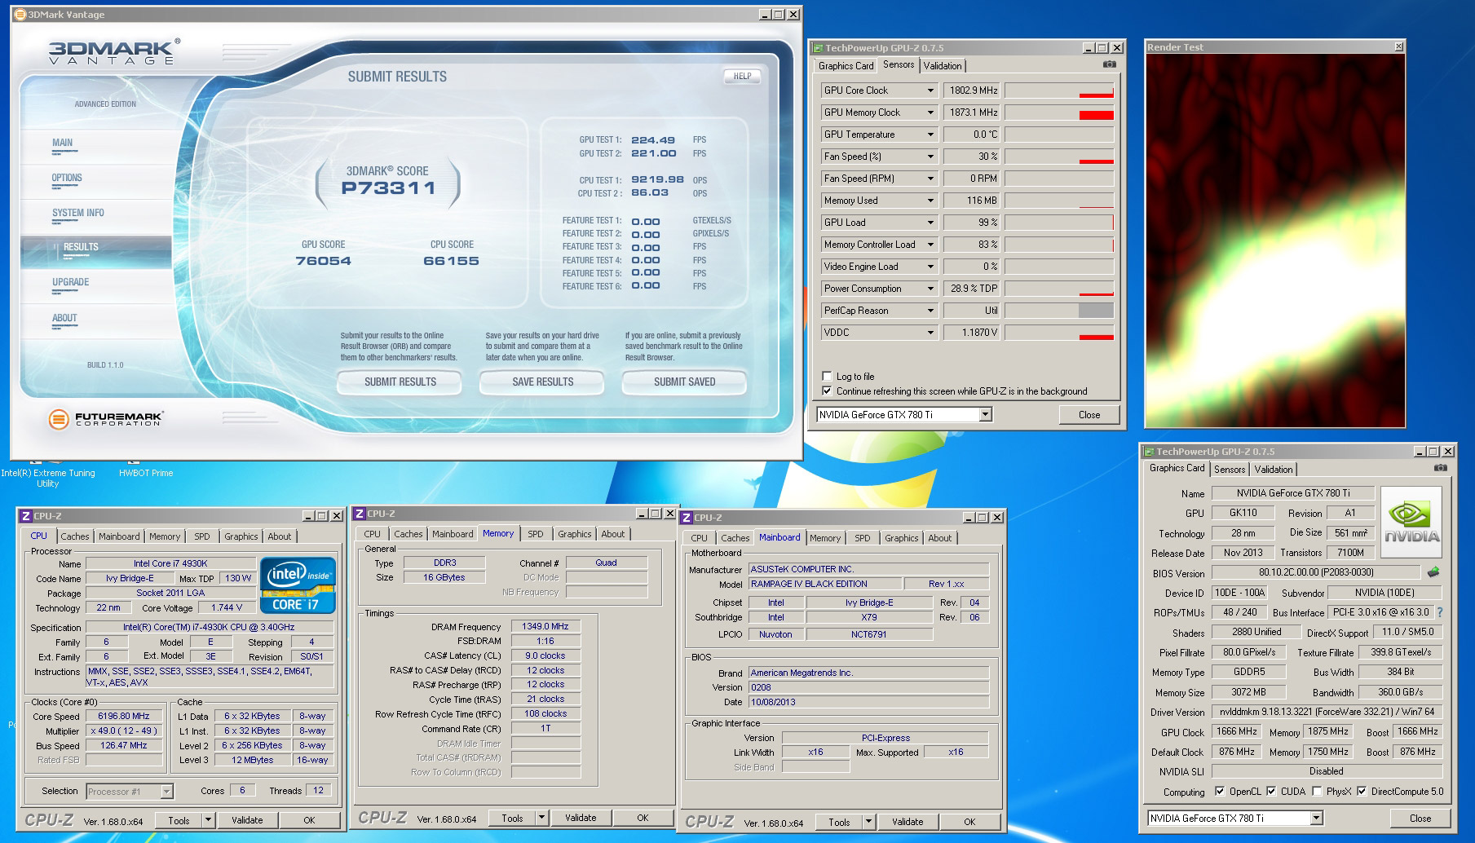Click the Futuremark Corporation logo
The width and height of the screenshot is (1475, 843).
(105, 419)
